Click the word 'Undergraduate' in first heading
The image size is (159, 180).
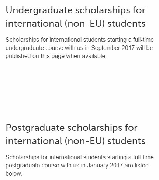point(39,10)
